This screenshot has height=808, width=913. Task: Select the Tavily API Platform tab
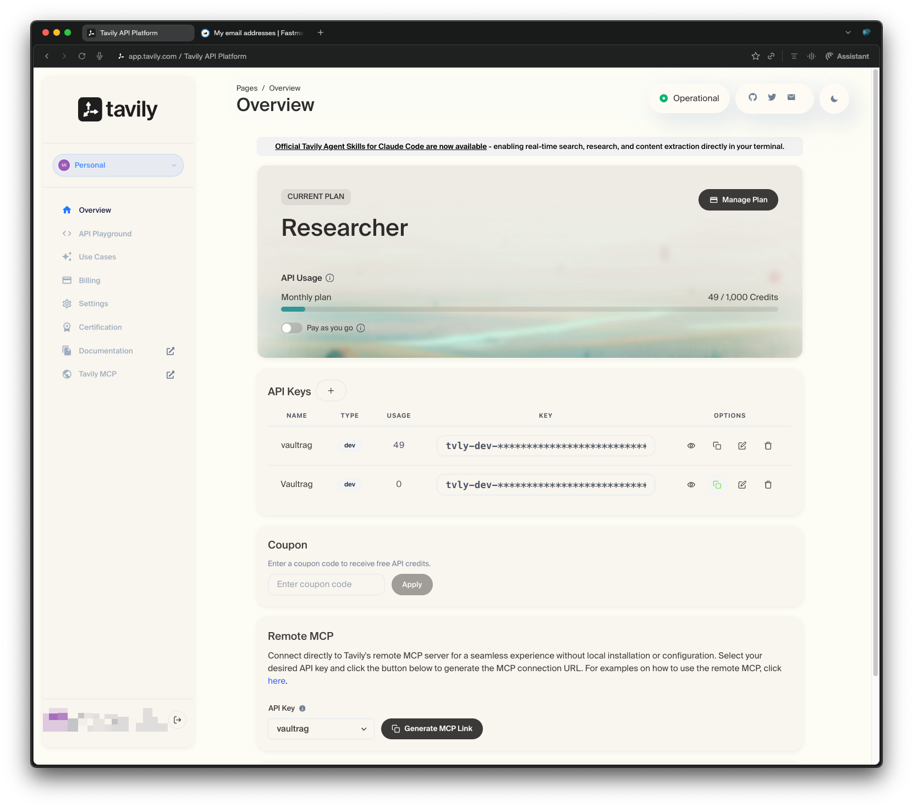(138, 33)
